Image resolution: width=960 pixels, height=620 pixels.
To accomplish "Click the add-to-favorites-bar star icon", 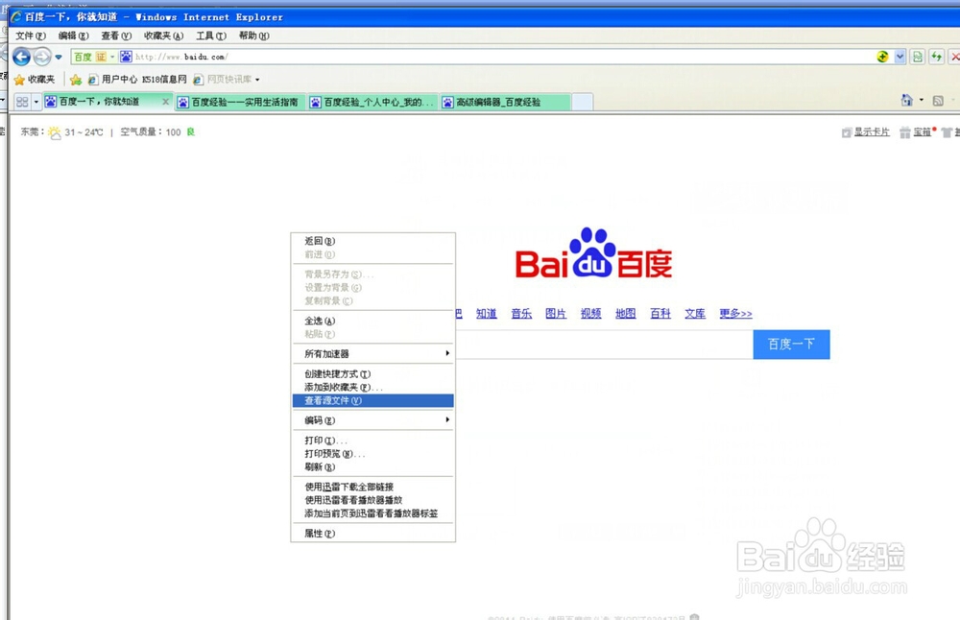I will point(76,80).
